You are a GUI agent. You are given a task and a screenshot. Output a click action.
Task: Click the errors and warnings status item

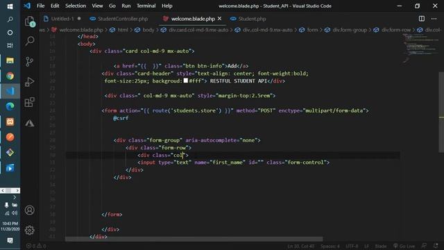pyautogui.click(x=36, y=246)
